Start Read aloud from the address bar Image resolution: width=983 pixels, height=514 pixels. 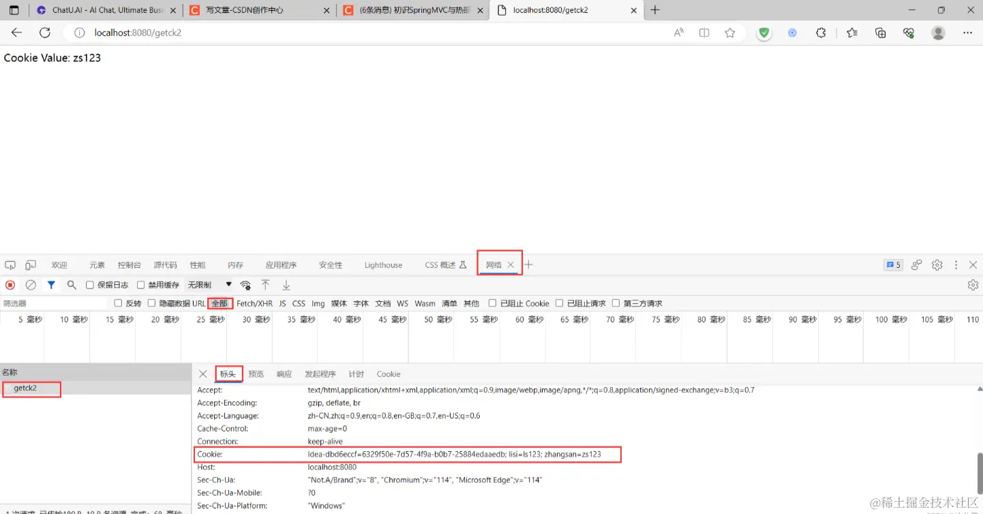tap(678, 33)
